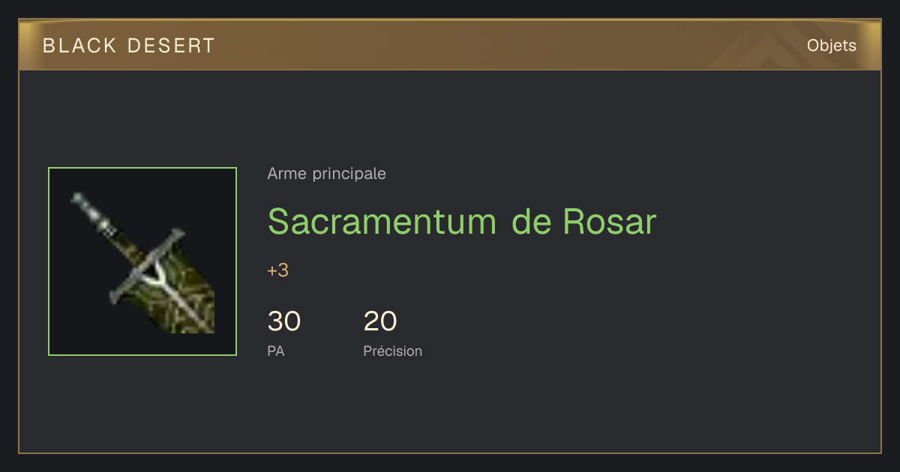This screenshot has width=900, height=472.
Task: Select the Sacramentum de Rosar item name
Action: (x=462, y=221)
